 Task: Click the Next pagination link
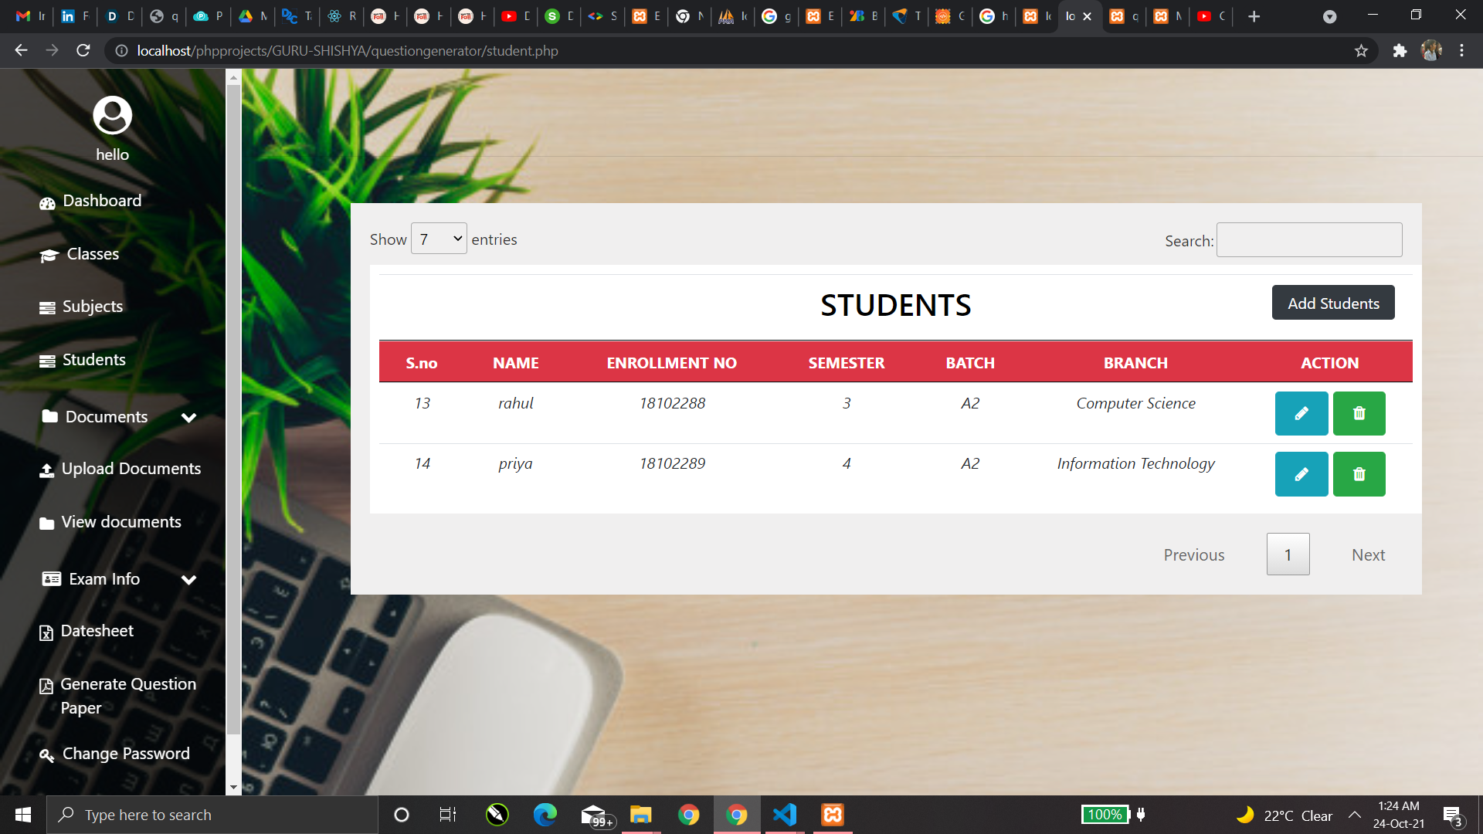(x=1367, y=554)
